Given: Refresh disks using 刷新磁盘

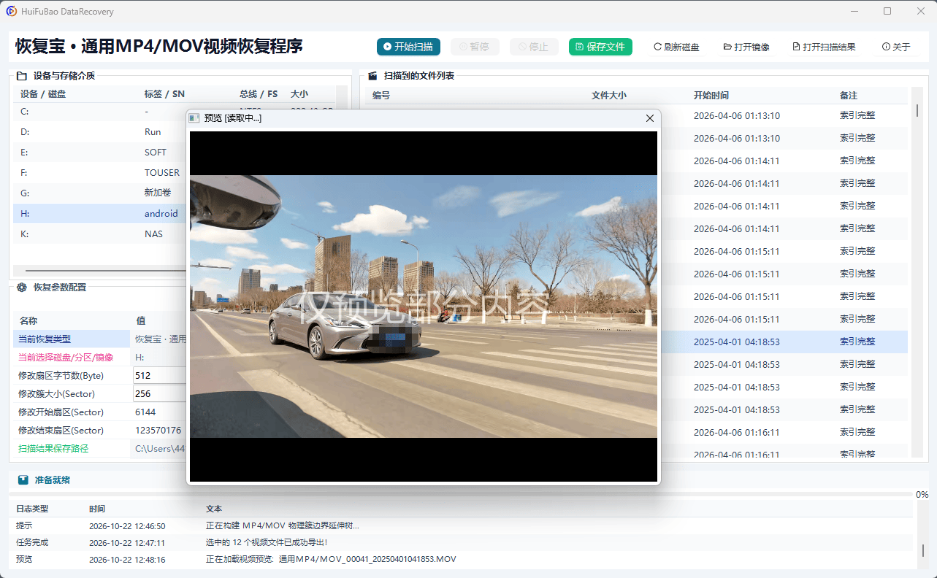Looking at the screenshot, I should tap(676, 47).
